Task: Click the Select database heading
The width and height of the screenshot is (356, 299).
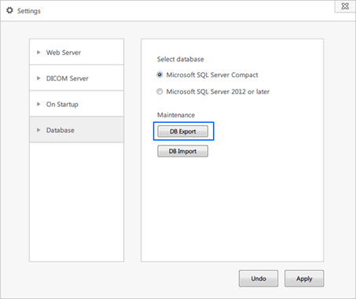Action: tap(180, 59)
